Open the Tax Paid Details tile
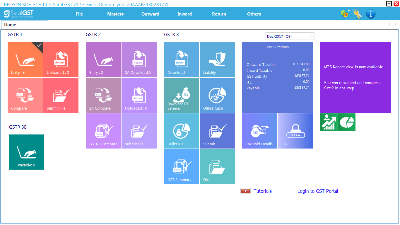Viewport: 400px width, 225px height. pos(260,131)
